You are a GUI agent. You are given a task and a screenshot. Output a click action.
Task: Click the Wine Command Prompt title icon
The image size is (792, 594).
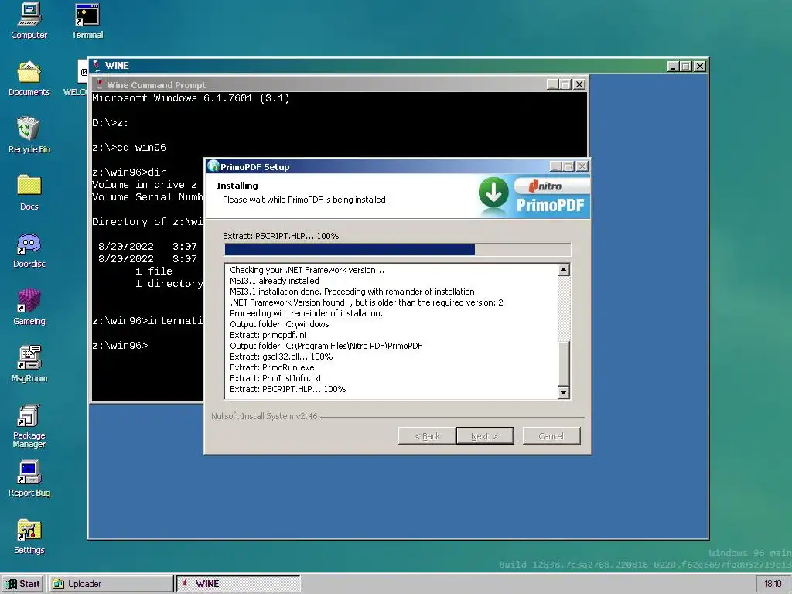100,84
